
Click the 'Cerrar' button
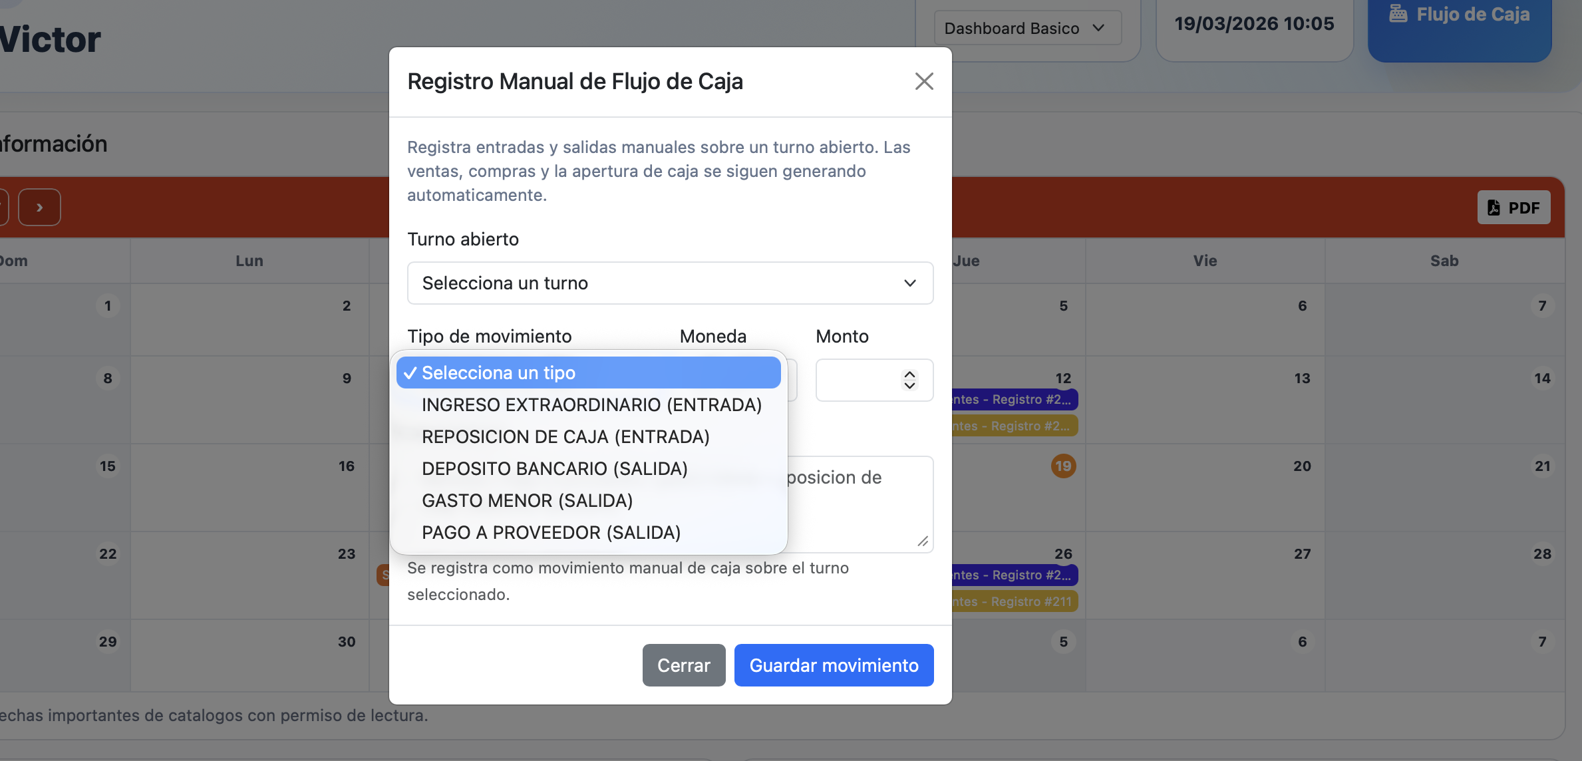pyautogui.click(x=683, y=665)
